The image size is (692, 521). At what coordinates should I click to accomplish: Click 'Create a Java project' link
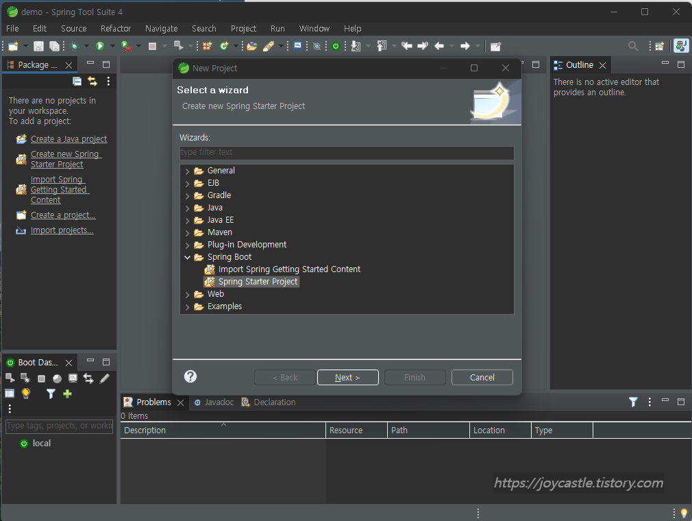(69, 138)
